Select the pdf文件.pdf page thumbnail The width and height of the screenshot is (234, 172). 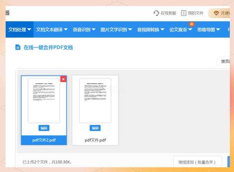coord(95,100)
